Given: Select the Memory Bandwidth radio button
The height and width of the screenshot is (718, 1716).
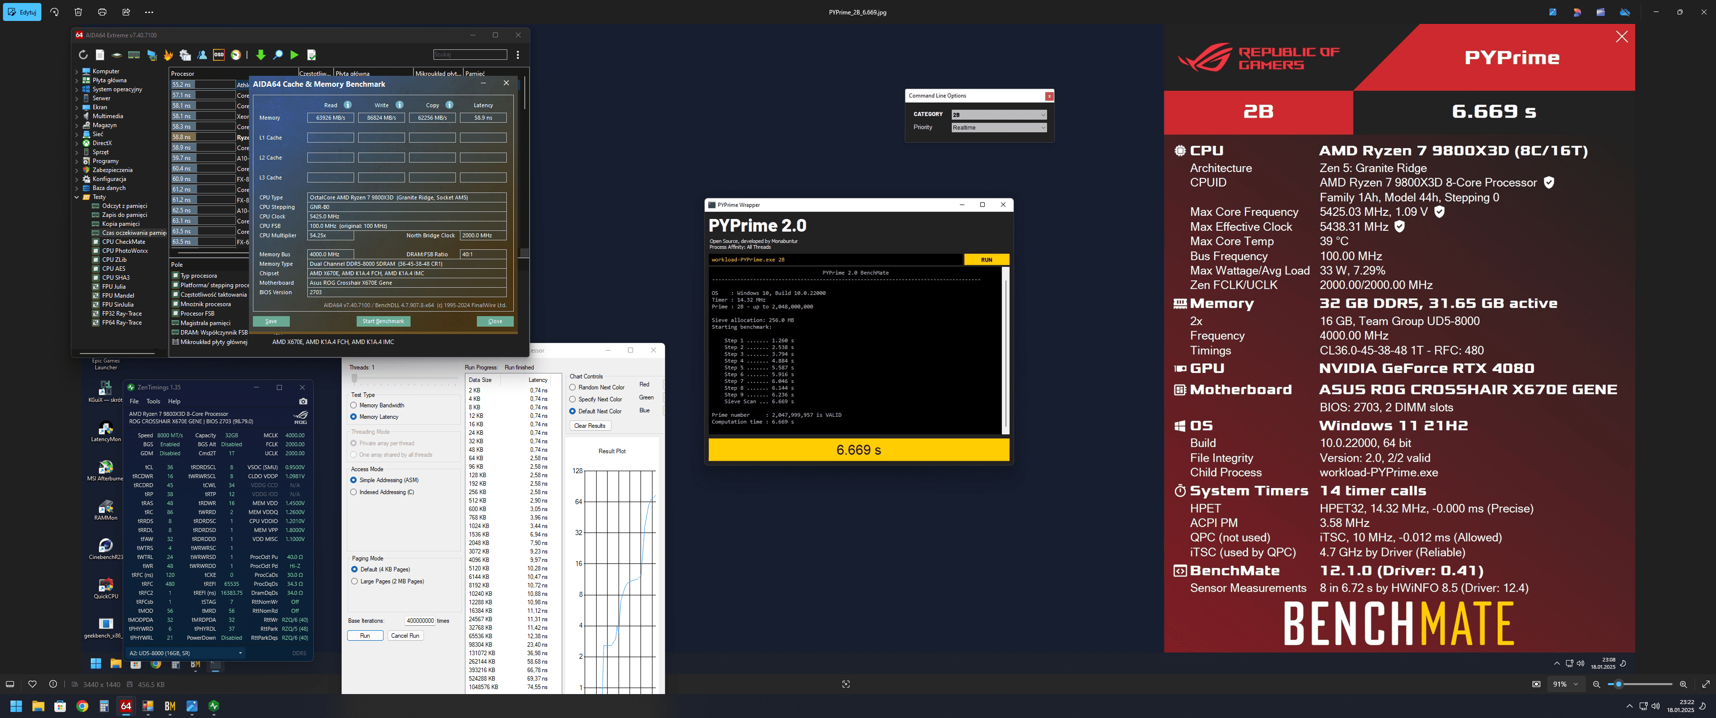Looking at the screenshot, I should tap(354, 405).
